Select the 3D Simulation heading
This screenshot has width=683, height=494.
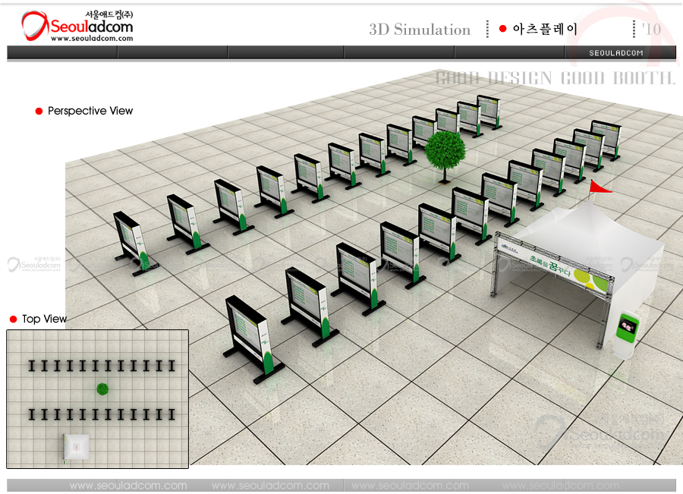420,30
